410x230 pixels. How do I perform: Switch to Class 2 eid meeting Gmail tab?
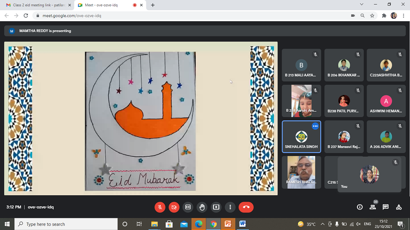coord(37,5)
